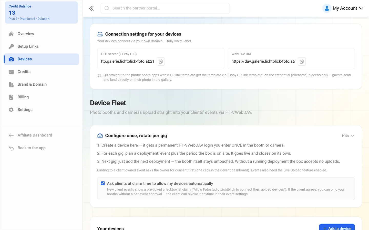Click Plus 3 · Premium 6 · Deluxe 4 text
Viewport: 369px width, 230px height.
[29, 19]
